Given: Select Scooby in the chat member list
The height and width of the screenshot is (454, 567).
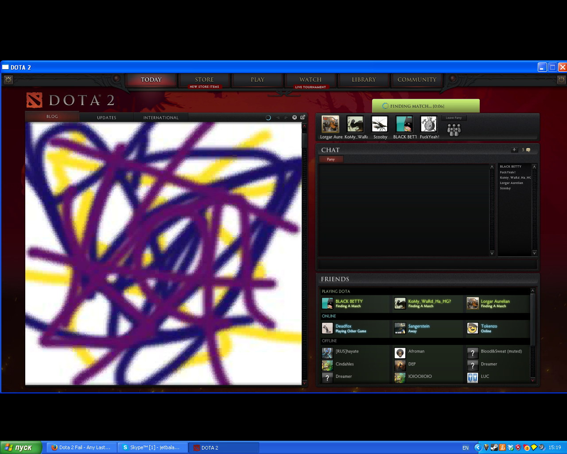Looking at the screenshot, I should tap(505, 188).
